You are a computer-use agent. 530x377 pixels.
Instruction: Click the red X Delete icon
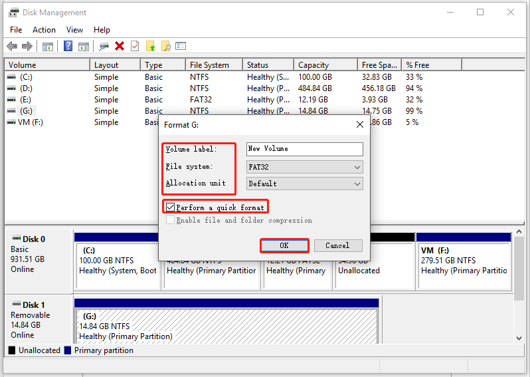[120, 46]
